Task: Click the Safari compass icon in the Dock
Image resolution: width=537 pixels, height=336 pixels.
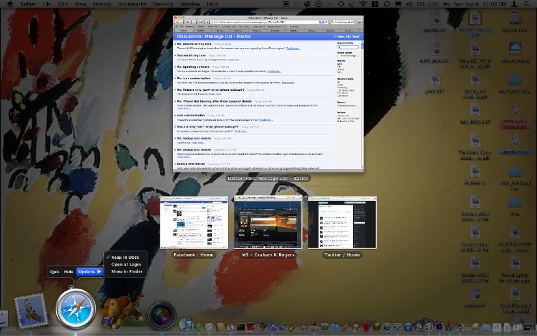Action: pyautogui.click(x=76, y=310)
